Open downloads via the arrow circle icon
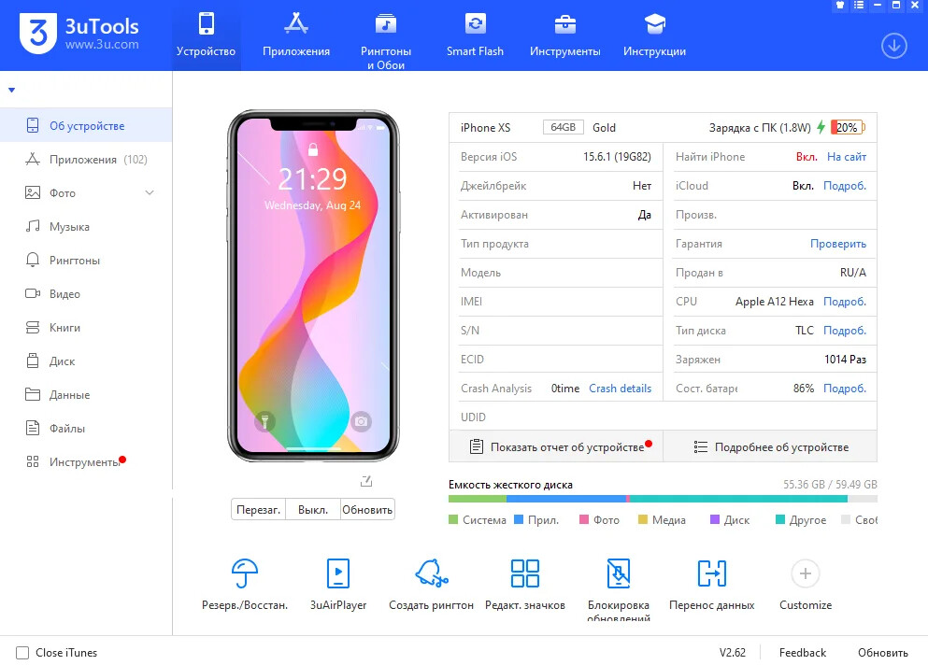 click(893, 46)
